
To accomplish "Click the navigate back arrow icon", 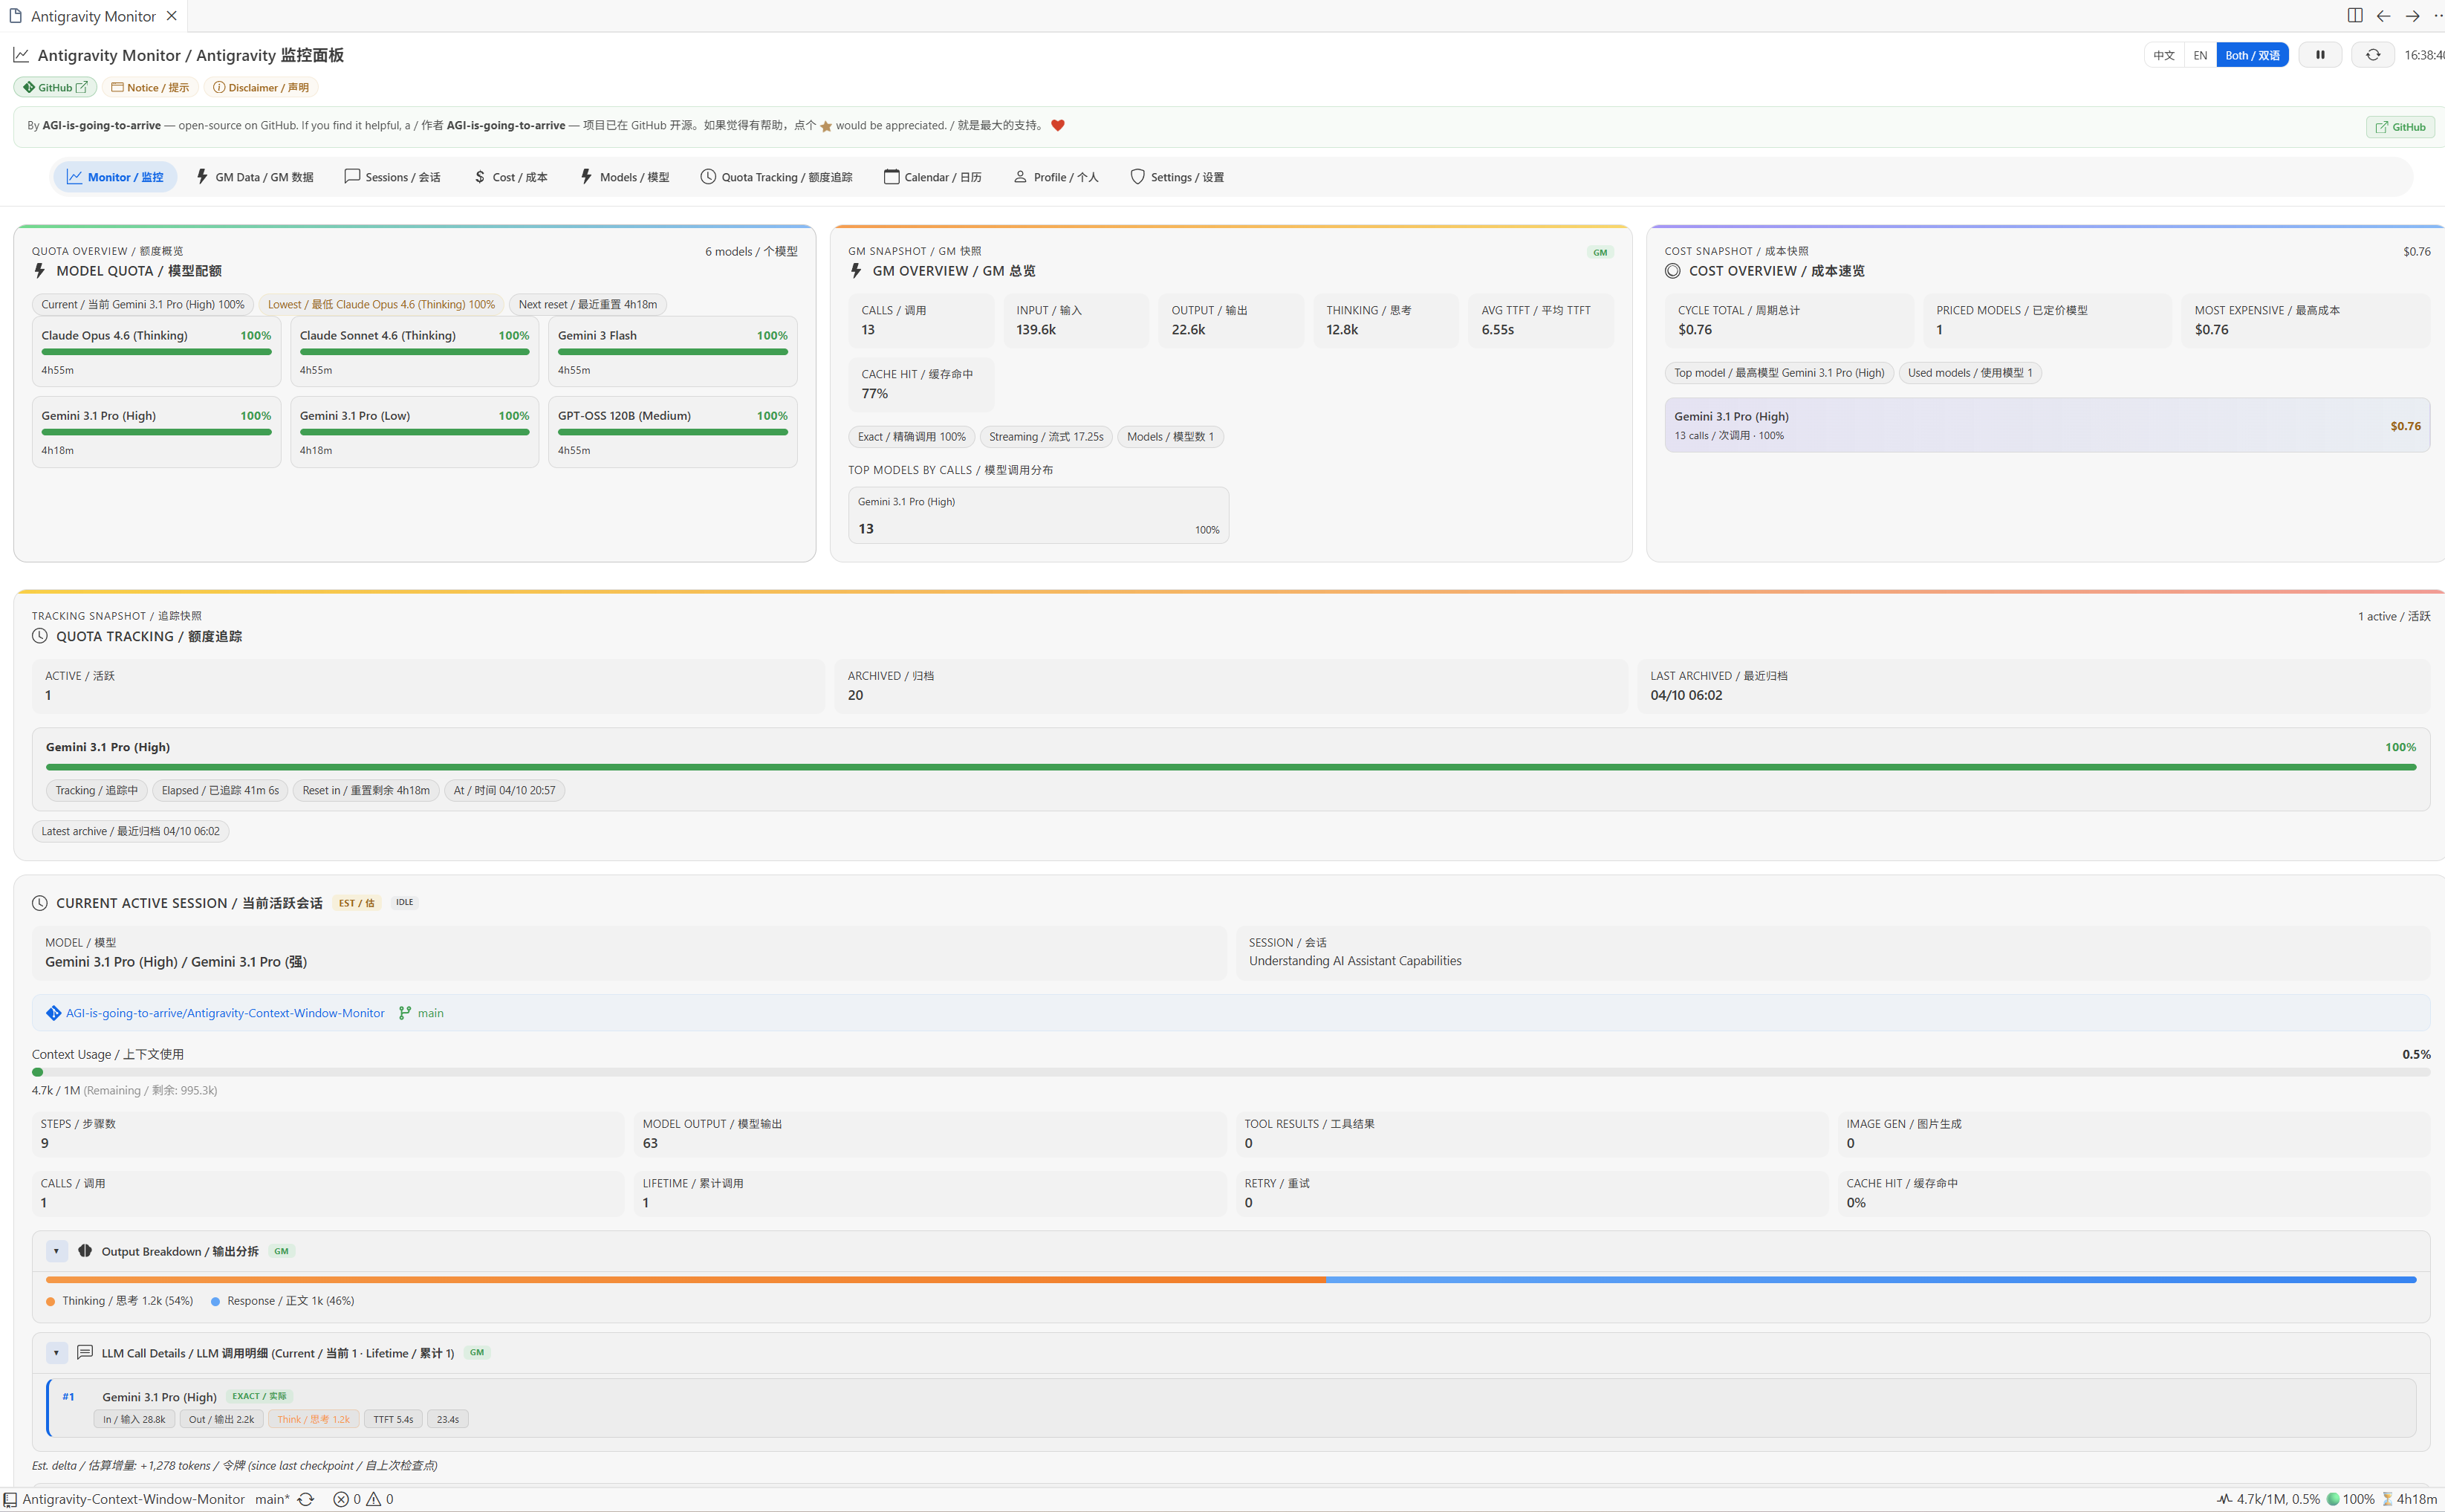I will coord(2383,15).
